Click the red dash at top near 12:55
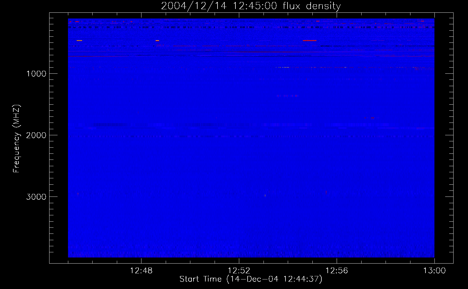 point(318,21)
